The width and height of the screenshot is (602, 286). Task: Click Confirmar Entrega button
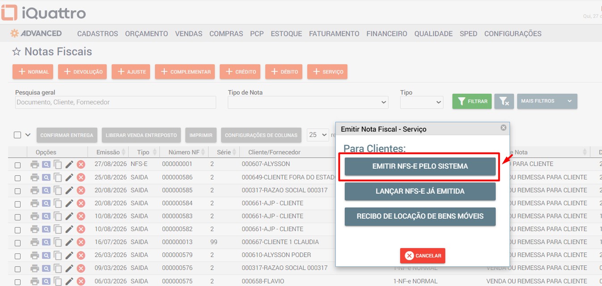pos(67,135)
